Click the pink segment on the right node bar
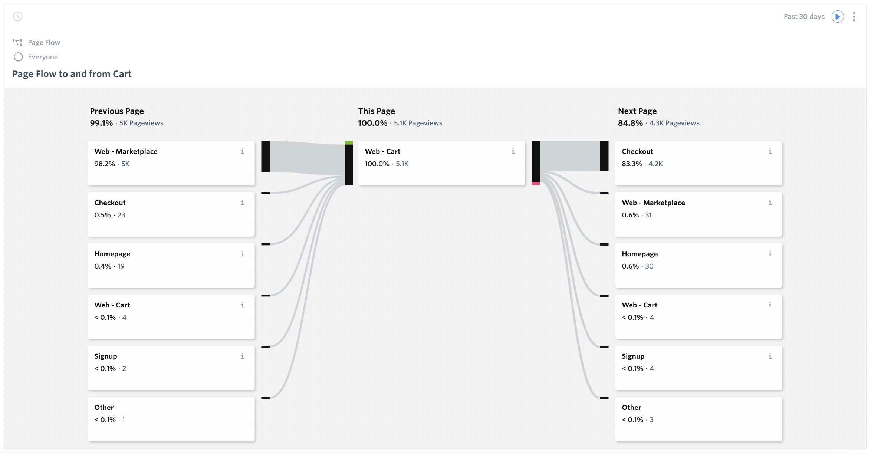The height and width of the screenshot is (454, 871). pos(536,182)
